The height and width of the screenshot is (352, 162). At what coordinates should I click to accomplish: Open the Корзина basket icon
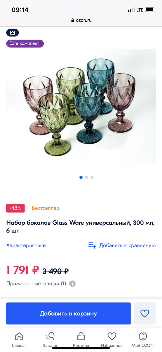(81, 336)
